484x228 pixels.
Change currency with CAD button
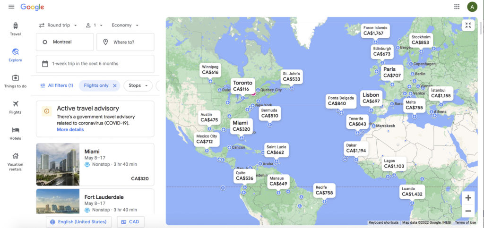tap(130, 222)
